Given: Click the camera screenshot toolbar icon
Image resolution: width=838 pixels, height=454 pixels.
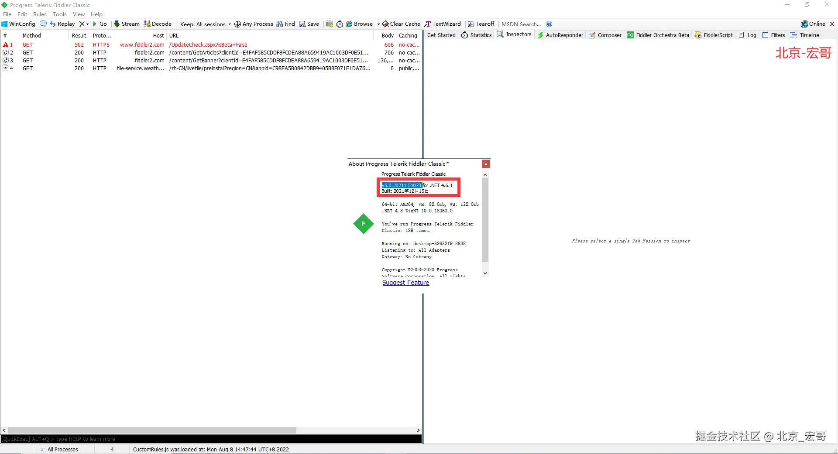Looking at the screenshot, I should point(330,24).
